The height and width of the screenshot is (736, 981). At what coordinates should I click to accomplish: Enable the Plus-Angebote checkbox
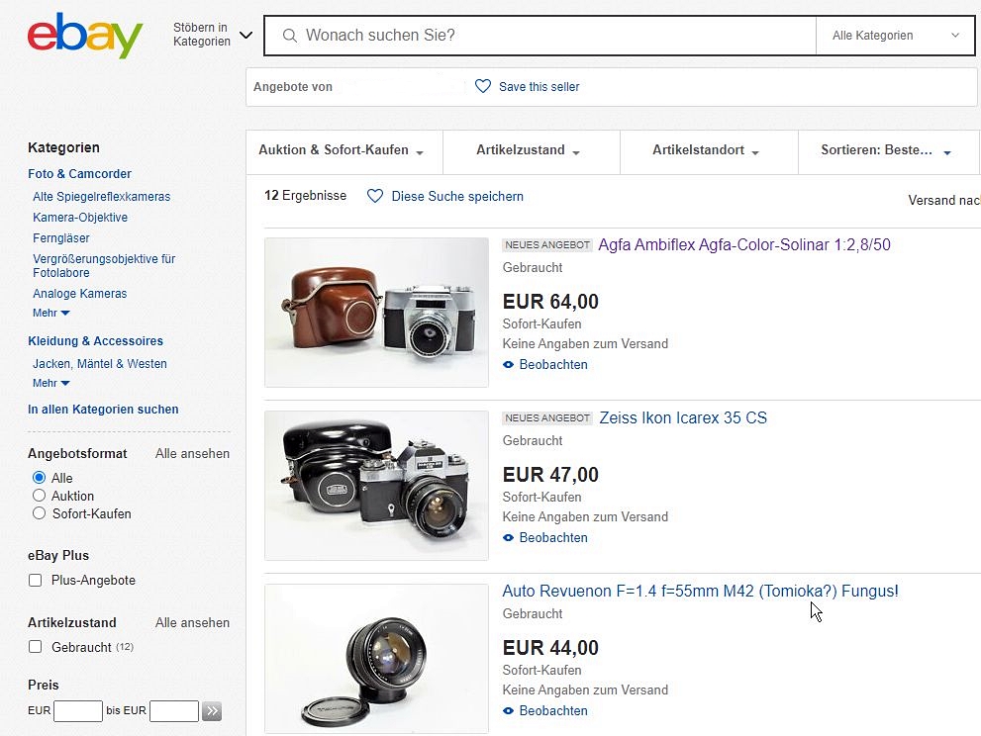tap(36, 581)
